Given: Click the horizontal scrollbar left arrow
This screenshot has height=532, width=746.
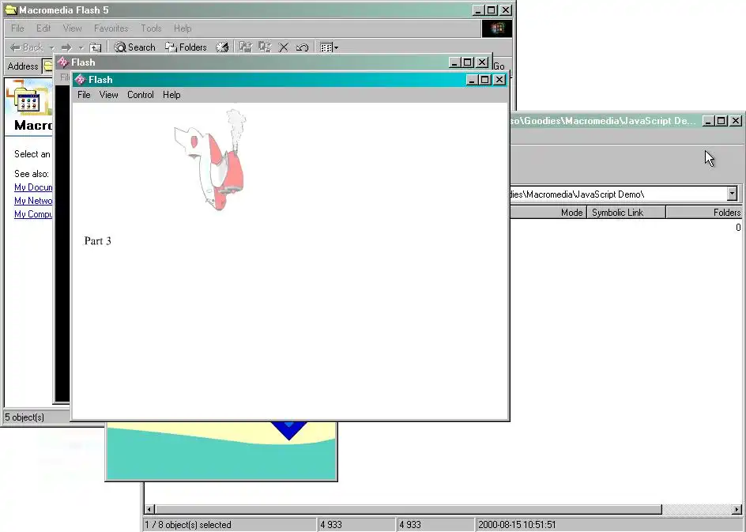Looking at the screenshot, I should click(149, 510).
